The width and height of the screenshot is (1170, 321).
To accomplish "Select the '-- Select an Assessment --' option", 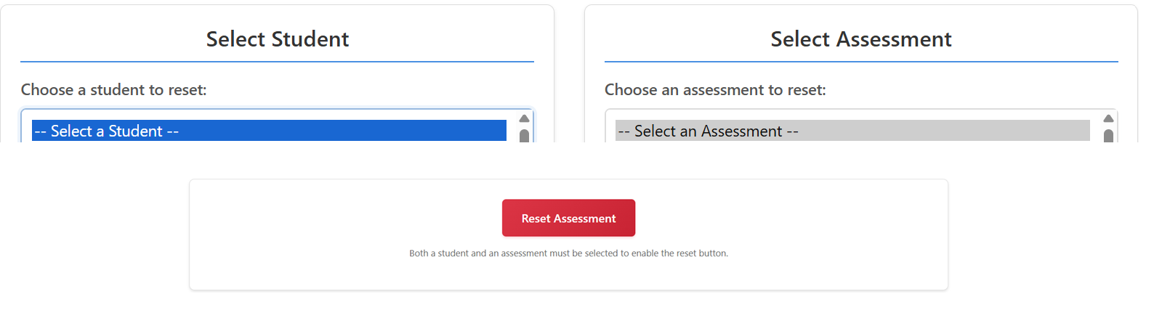I will coord(852,131).
